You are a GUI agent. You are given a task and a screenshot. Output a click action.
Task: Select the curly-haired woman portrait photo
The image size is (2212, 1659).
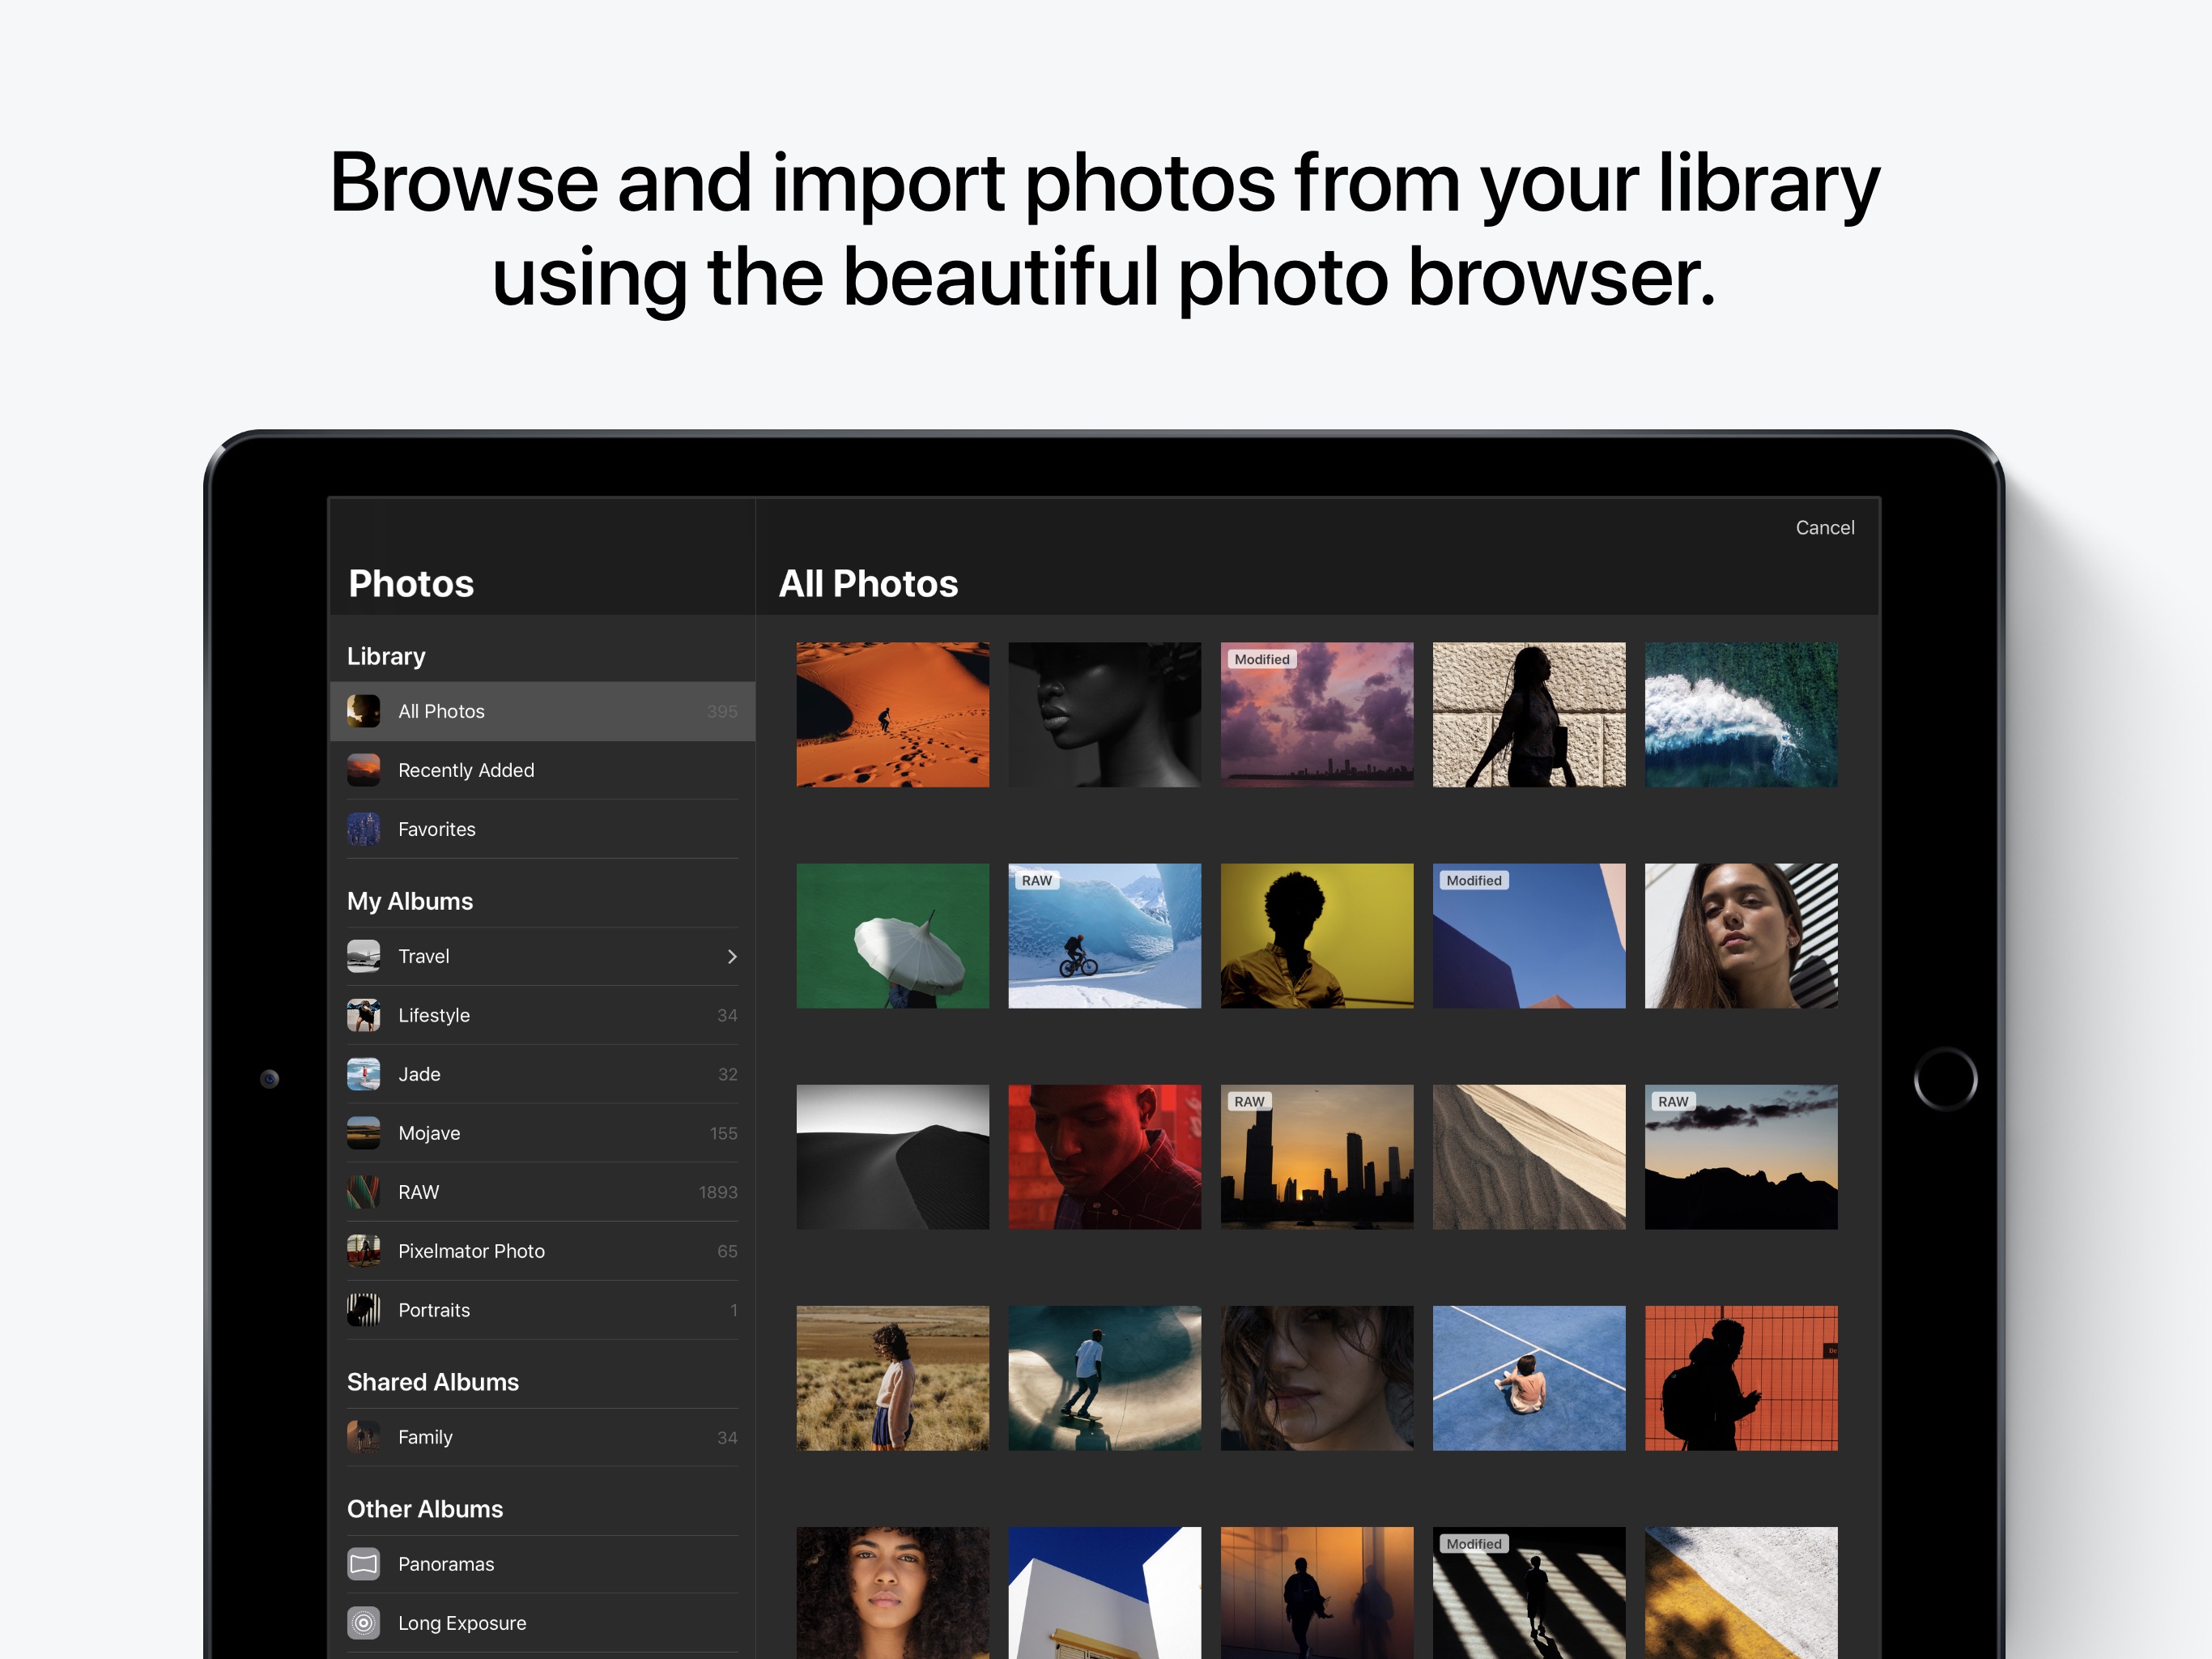[x=892, y=1592]
